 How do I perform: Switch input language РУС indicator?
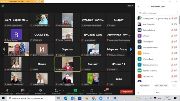tap(160, 98)
